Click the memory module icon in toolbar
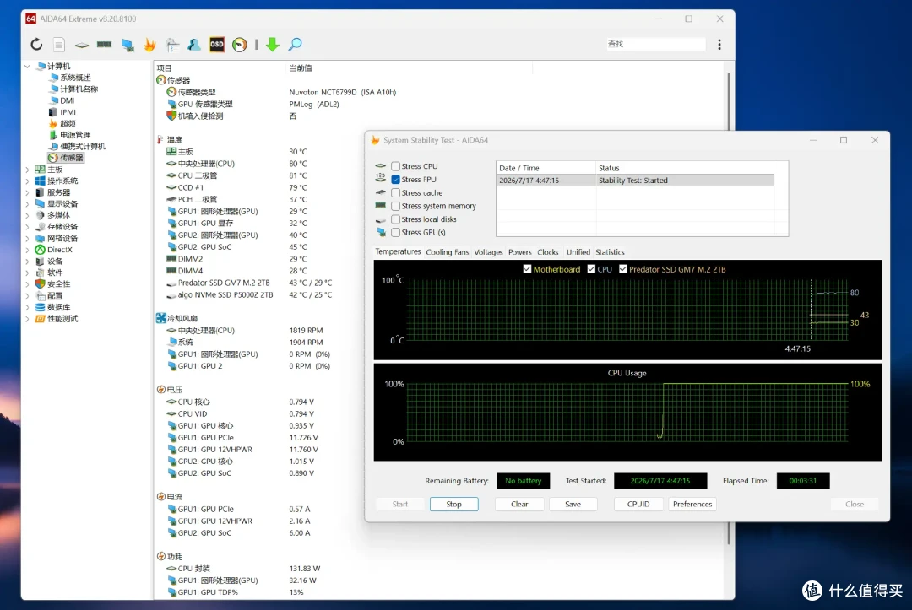This screenshot has width=912, height=610. (104, 44)
